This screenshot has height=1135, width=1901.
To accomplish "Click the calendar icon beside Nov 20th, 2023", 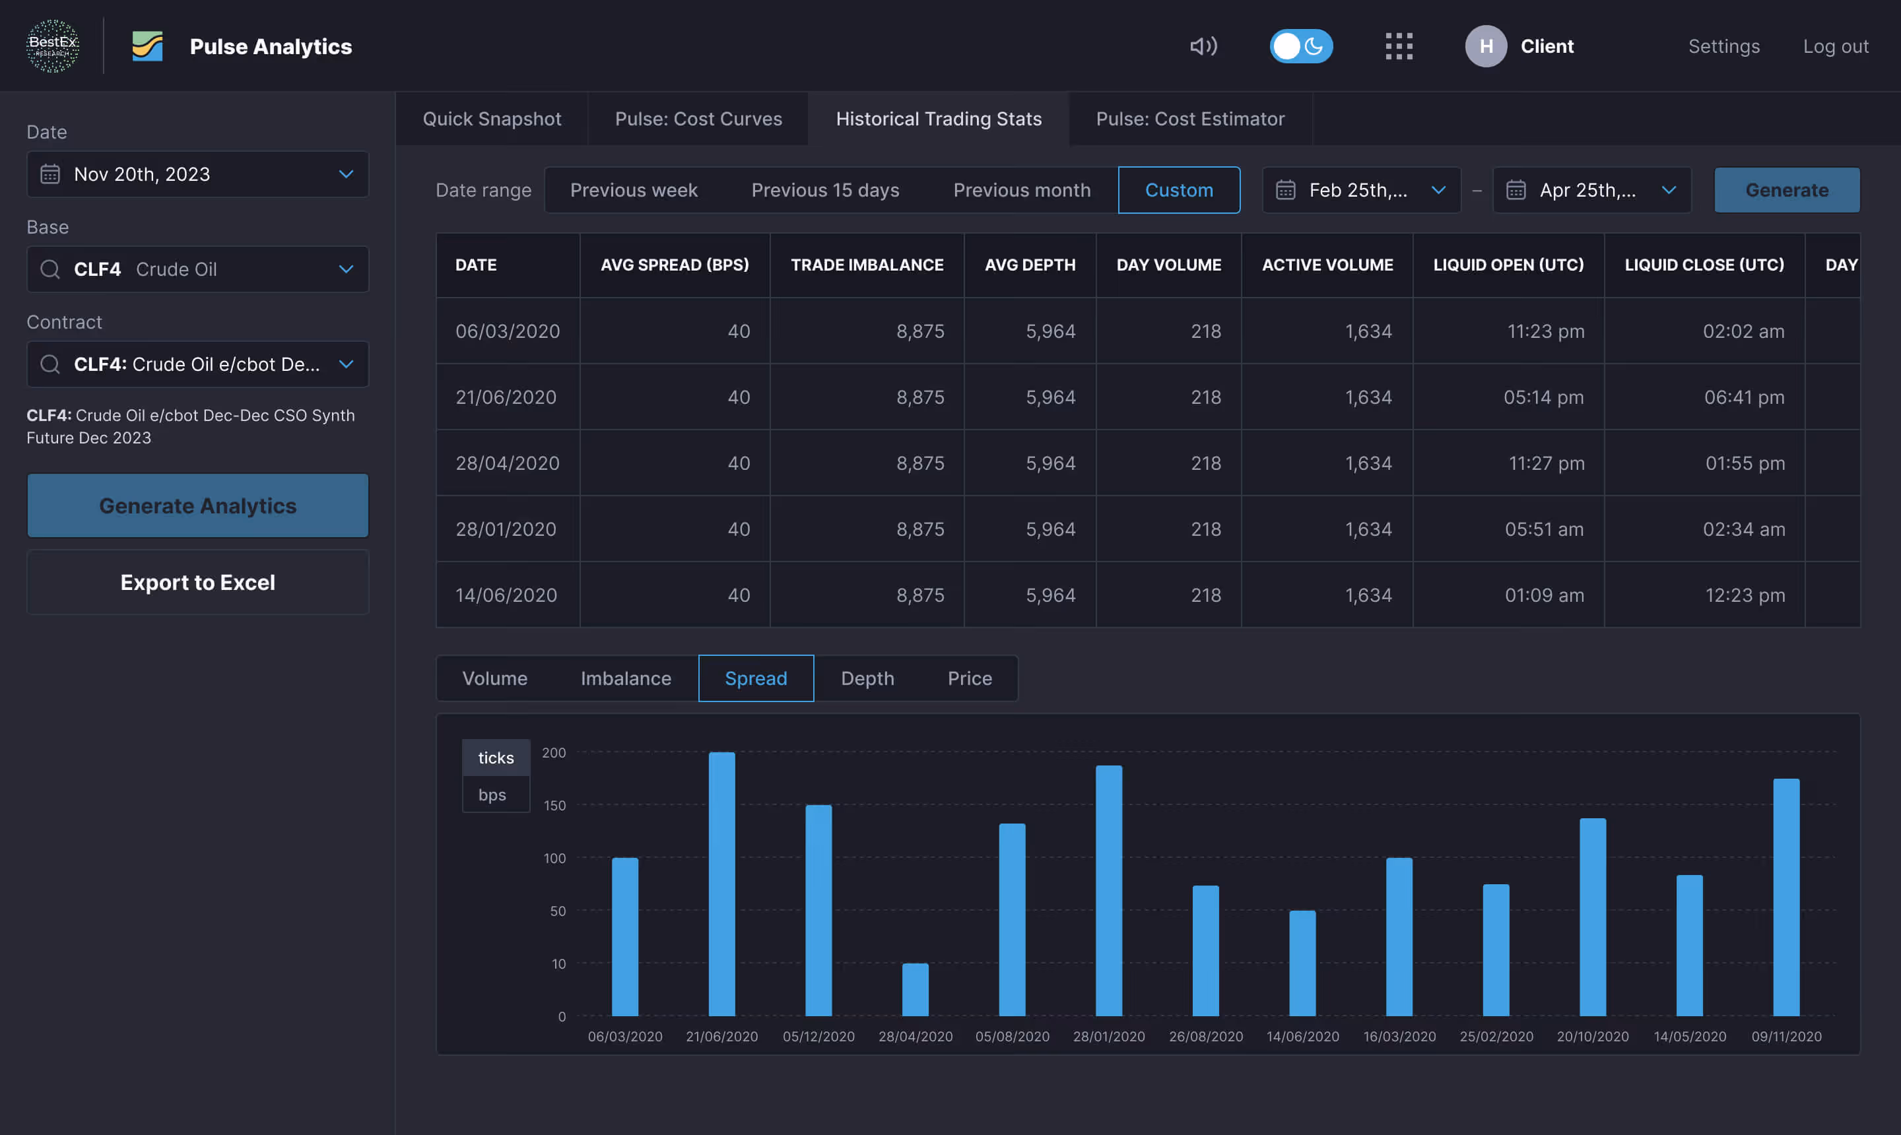I will pos(50,174).
